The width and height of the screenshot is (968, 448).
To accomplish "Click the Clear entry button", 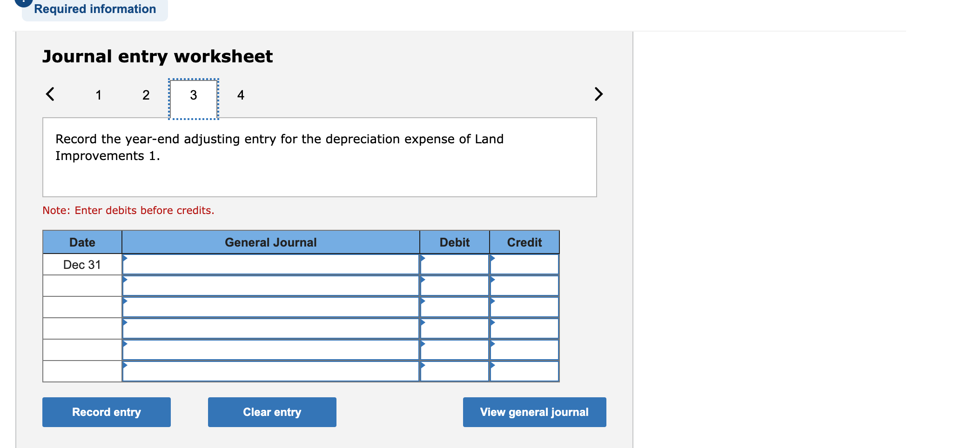I will [272, 412].
